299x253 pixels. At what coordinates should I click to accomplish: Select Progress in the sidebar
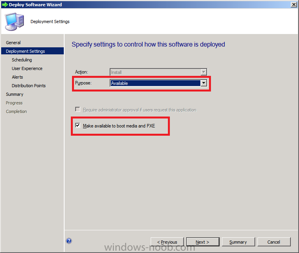pos(14,103)
